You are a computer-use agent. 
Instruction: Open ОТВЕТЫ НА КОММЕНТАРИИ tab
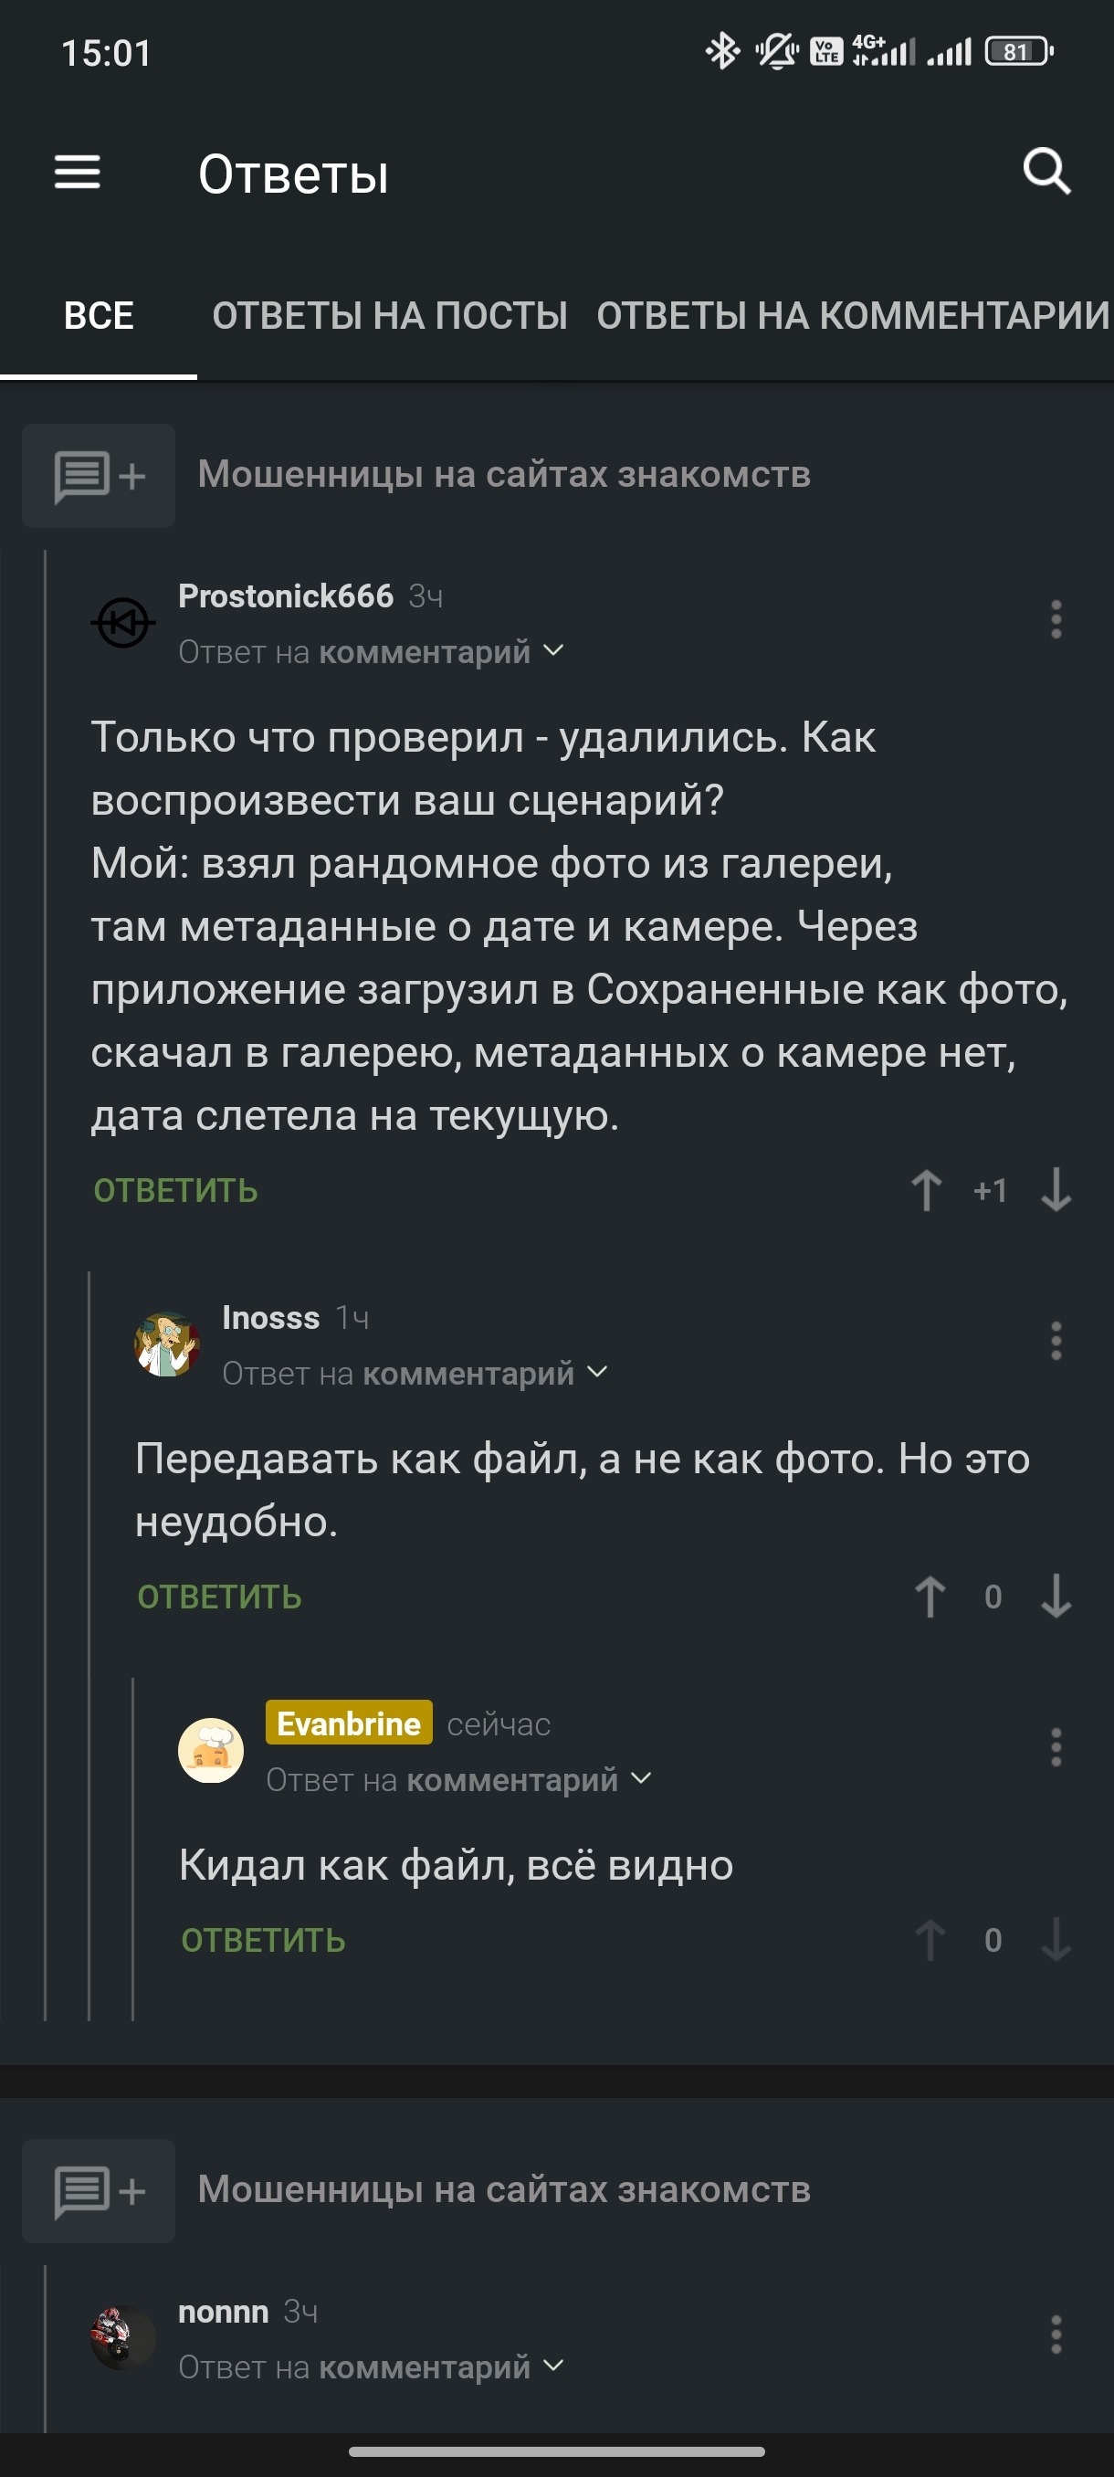coord(853,315)
